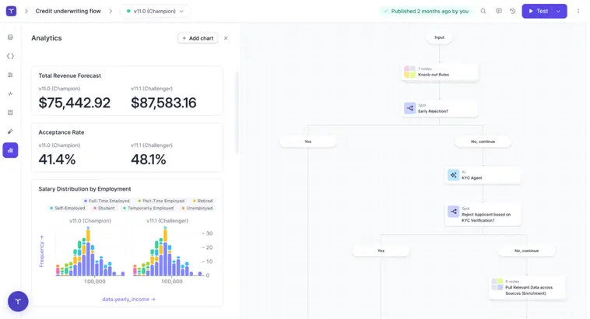This screenshot has width=590, height=319.
Task: Click the $87,583.16 Challenger revenue value
Action: click(x=163, y=103)
